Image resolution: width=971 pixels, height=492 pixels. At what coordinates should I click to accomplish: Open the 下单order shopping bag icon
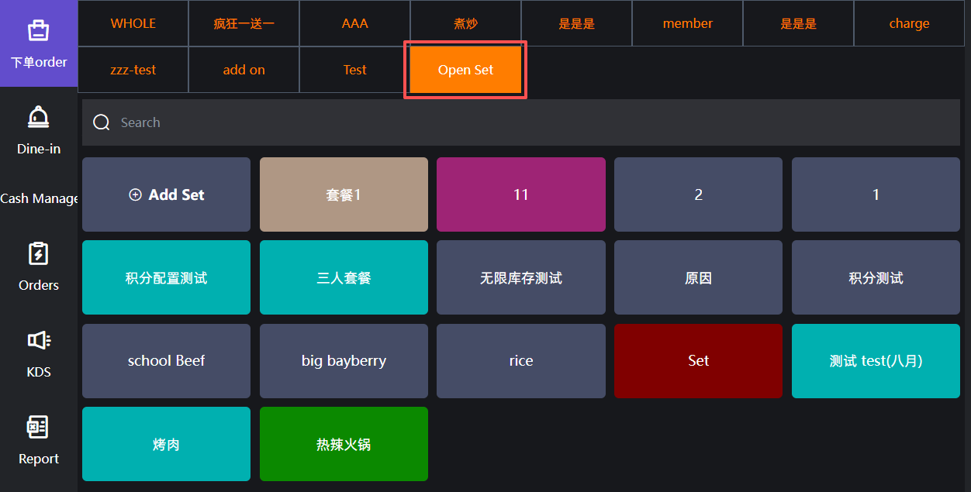click(x=39, y=30)
